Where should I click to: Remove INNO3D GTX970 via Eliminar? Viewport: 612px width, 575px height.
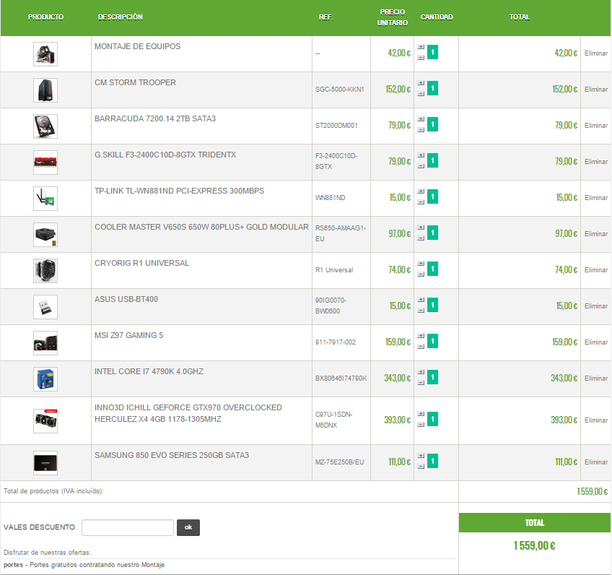tap(596, 420)
